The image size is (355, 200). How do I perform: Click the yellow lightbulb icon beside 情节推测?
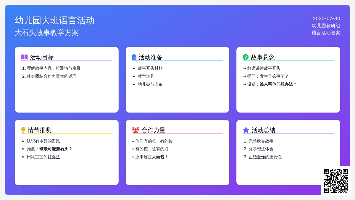point(23,130)
